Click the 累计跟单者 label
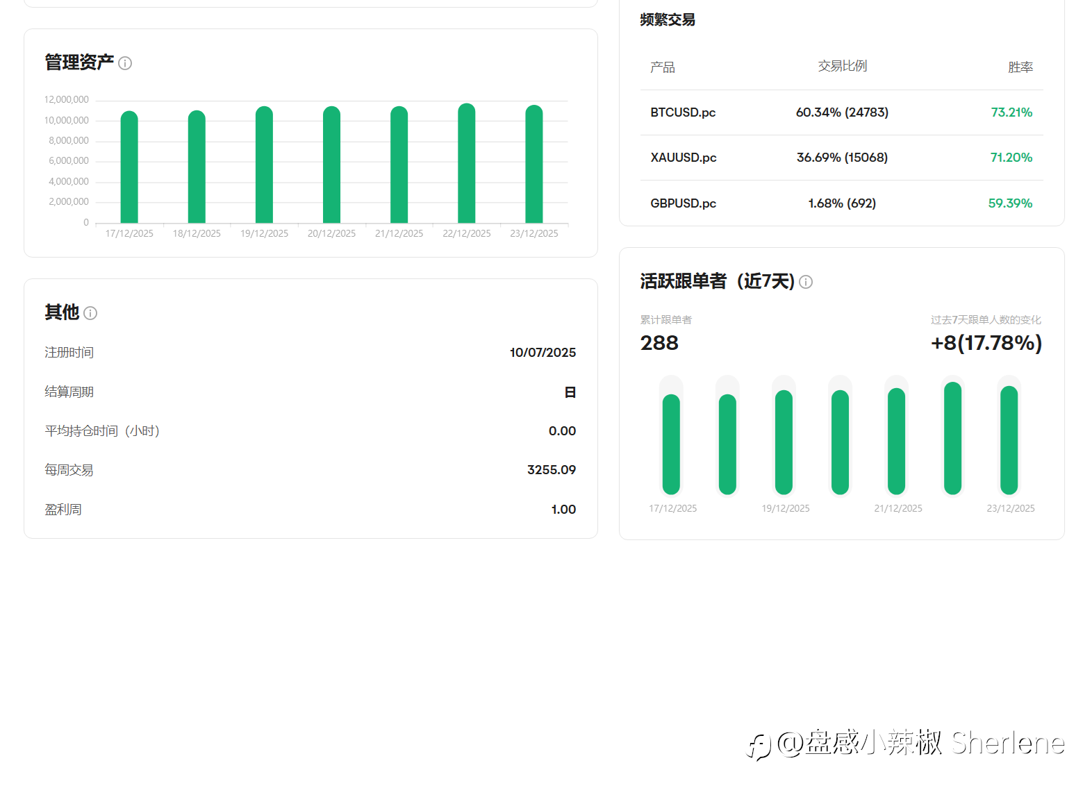1076x788 pixels. point(666,320)
